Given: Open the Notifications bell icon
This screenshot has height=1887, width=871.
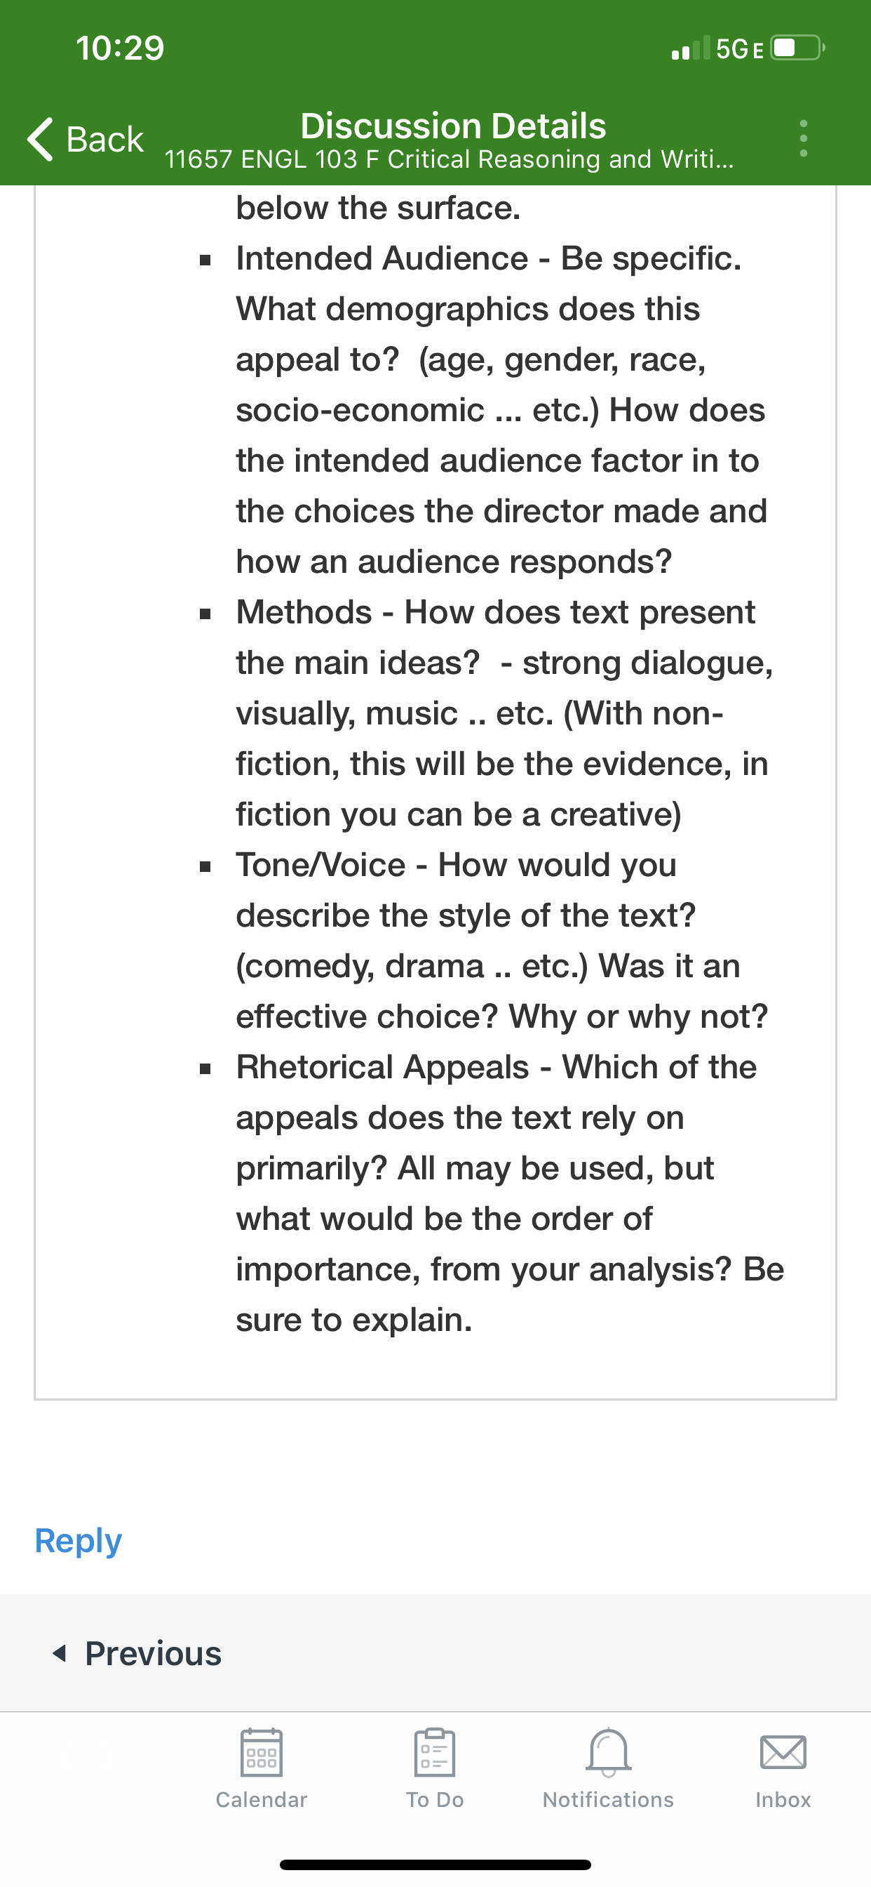Looking at the screenshot, I should tap(608, 1752).
